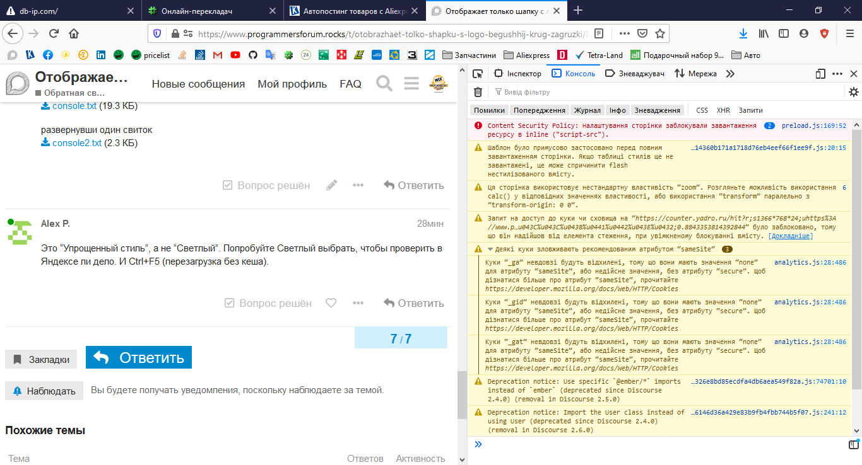Bookmark this page with the star
The image size is (862, 465).
[x=659, y=33]
